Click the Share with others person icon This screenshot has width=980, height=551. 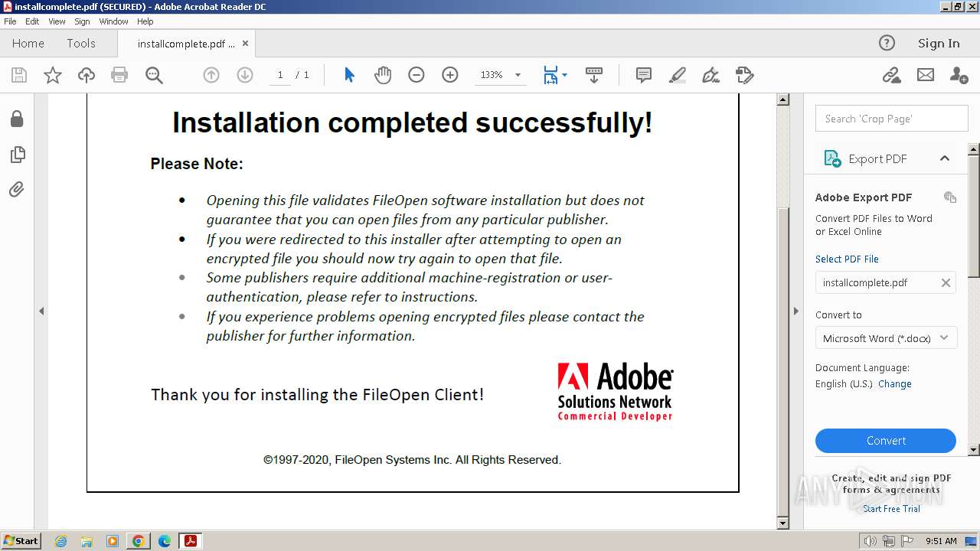tap(959, 75)
